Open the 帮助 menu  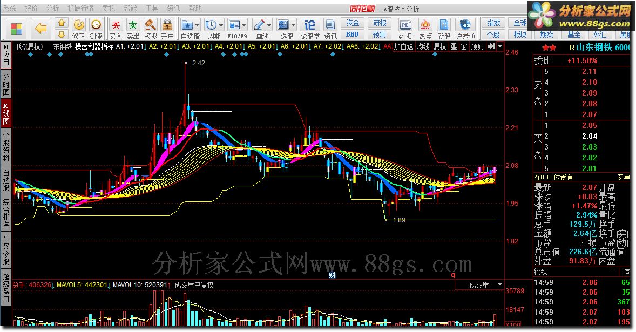click(195, 8)
